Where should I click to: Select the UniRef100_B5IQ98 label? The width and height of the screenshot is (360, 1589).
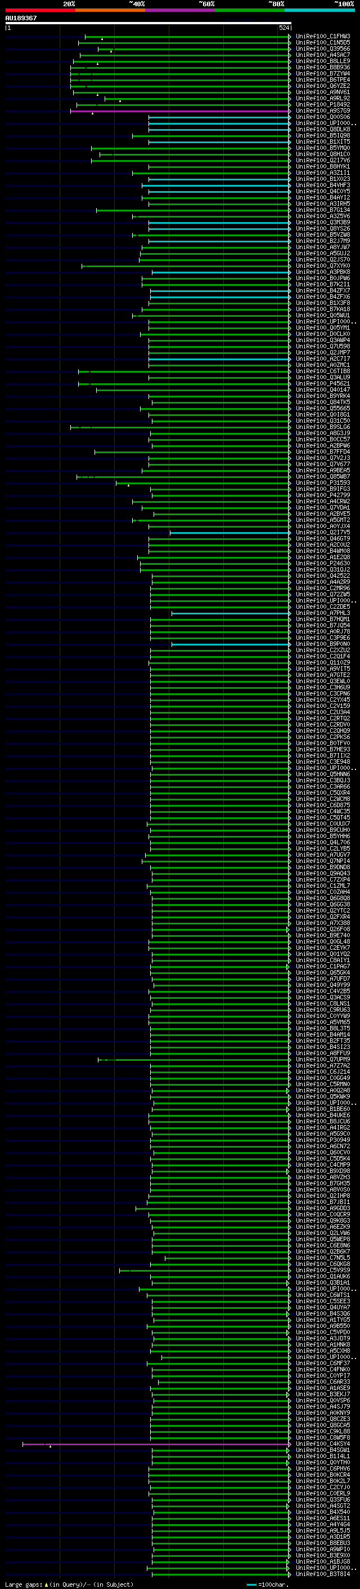click(323, 136)
